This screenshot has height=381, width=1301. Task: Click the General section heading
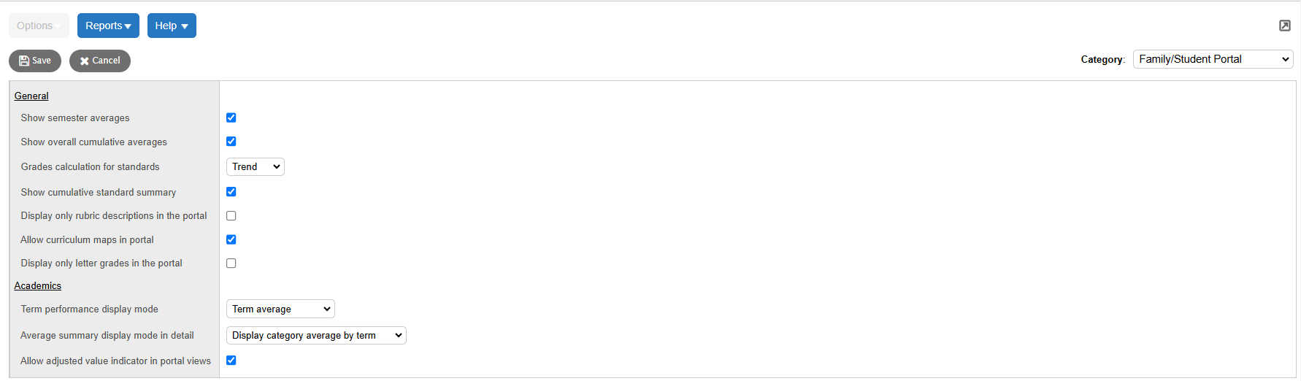coord(31,96)
